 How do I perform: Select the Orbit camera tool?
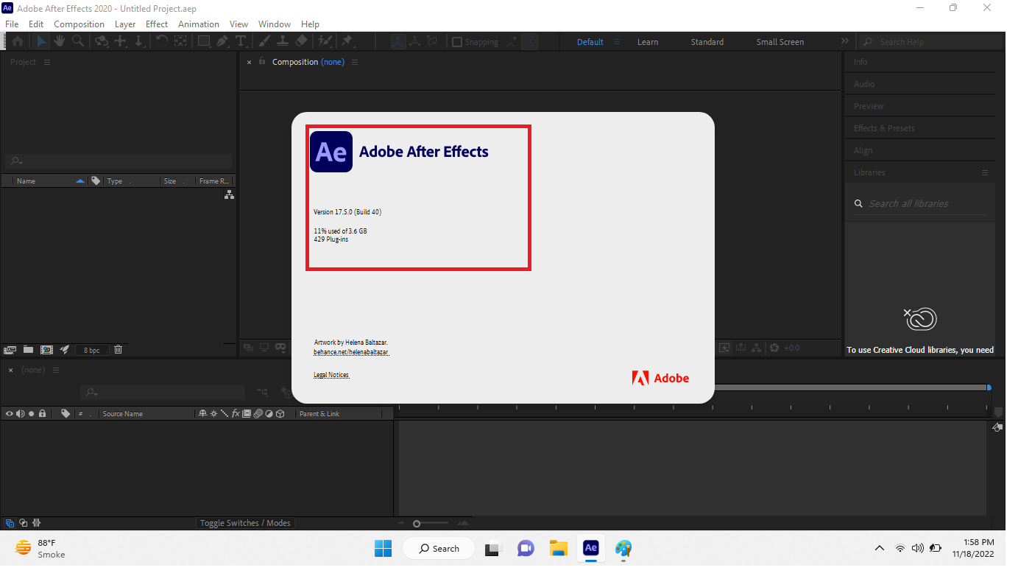point(102,42)
